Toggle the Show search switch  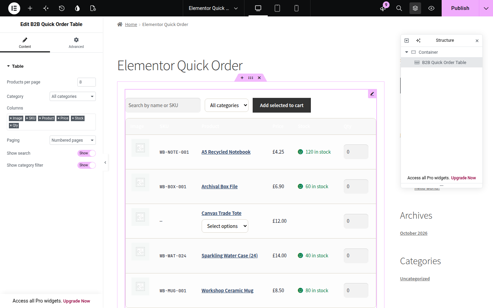87,153
